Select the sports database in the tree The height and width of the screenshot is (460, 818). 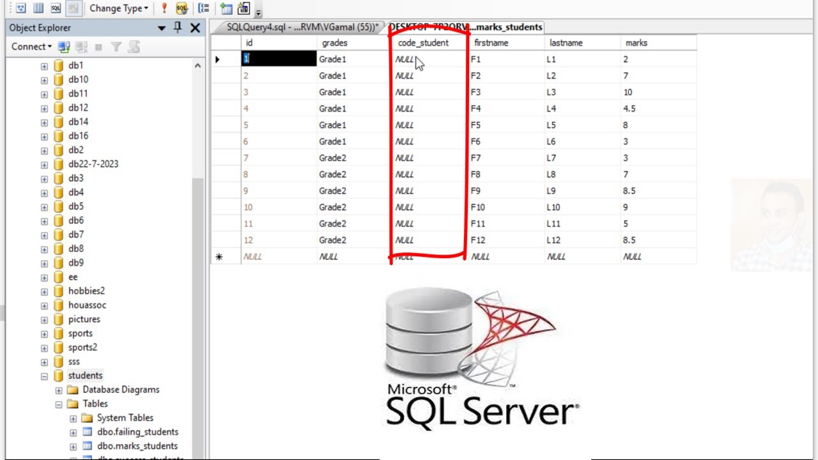[x=81, y=333]
